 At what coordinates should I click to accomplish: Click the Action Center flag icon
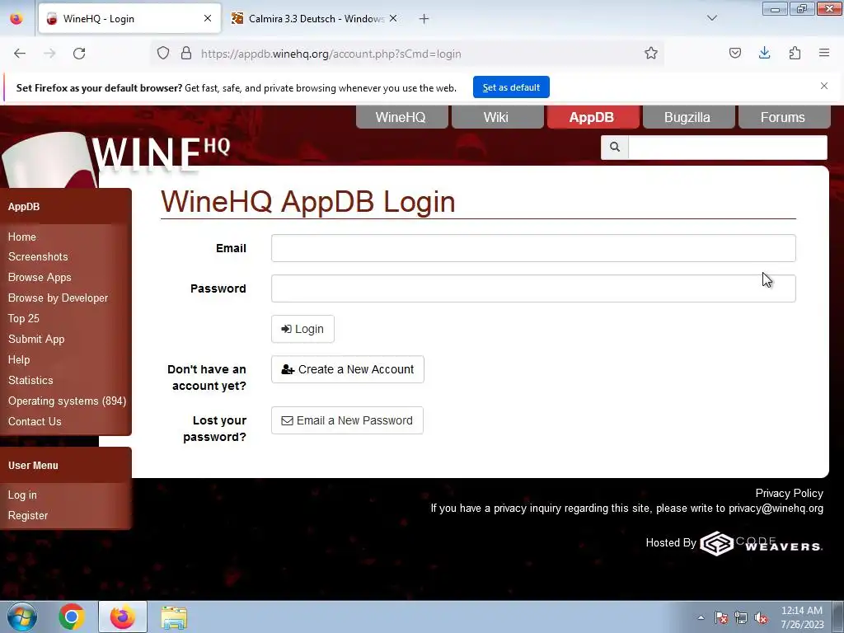tap(721, 617)
